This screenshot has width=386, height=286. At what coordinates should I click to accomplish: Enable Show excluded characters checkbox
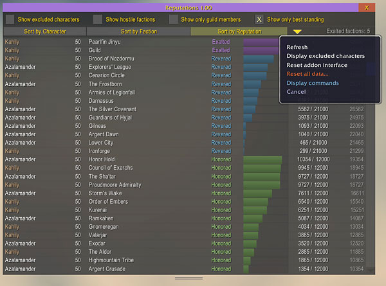pyautogui.click(x=10, y=19)
